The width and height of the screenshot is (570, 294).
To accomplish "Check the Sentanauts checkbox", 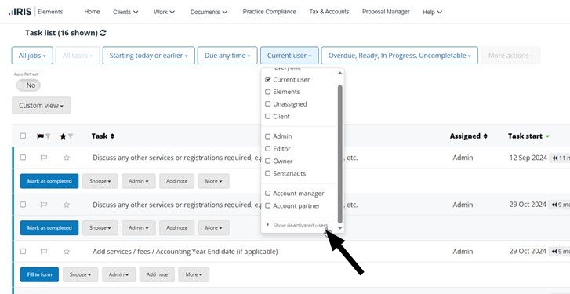I will pyautogui.click(x=268, y=174).
